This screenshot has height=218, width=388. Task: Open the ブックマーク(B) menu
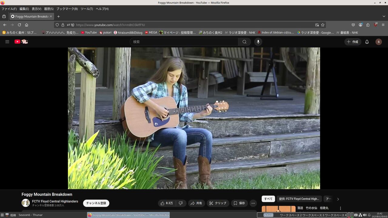67,9
